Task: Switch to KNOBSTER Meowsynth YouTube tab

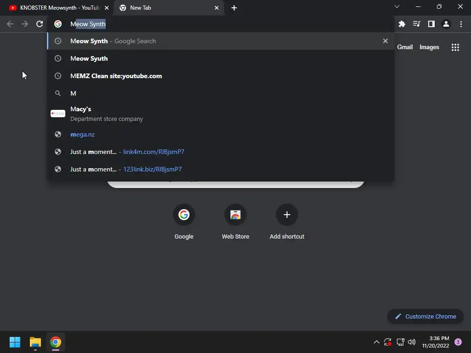Action: (57, 8)
